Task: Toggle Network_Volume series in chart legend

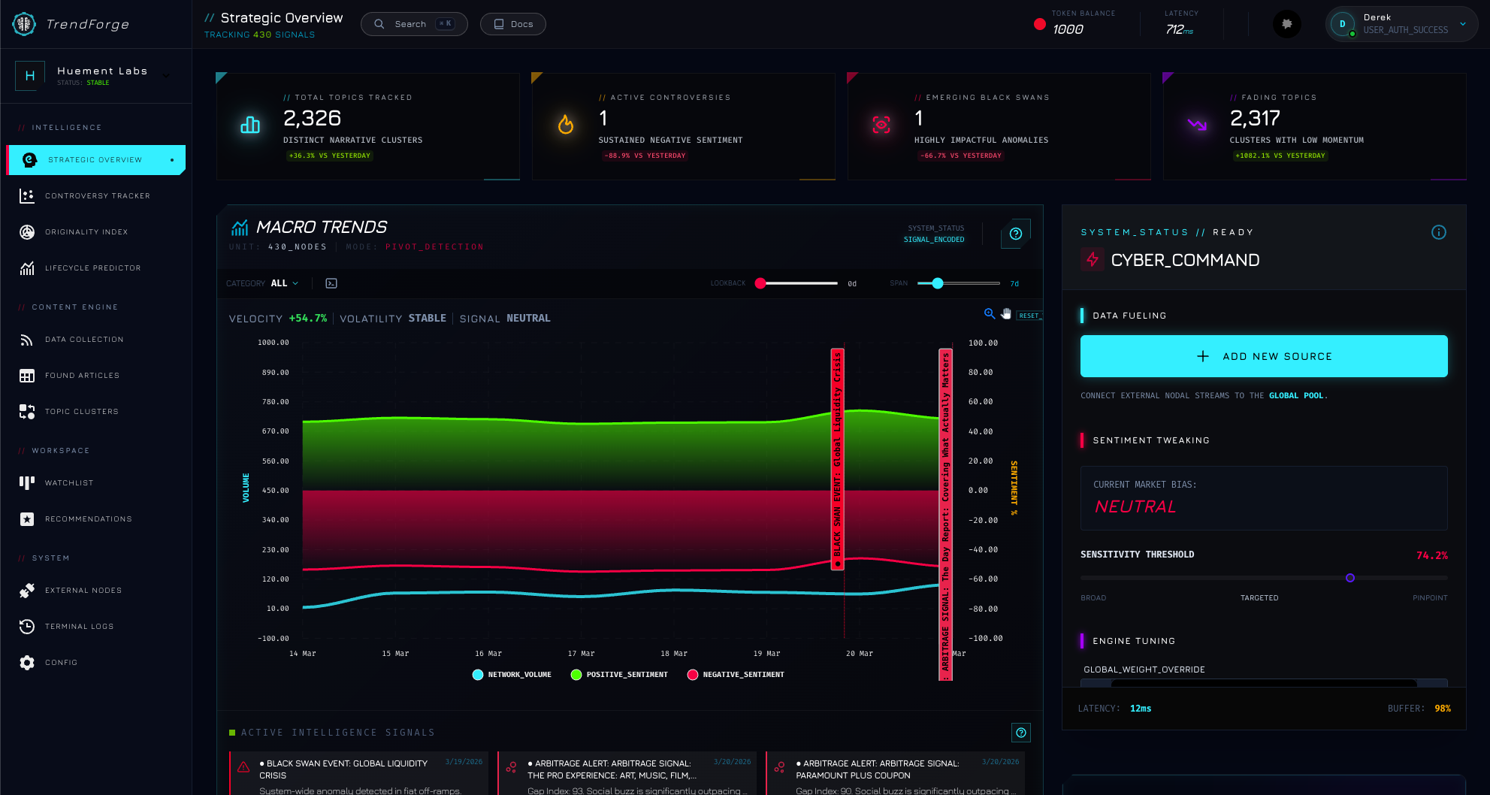Action: (512, 675)
